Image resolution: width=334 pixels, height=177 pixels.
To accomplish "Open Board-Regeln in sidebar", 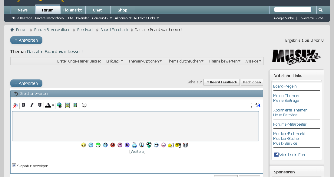I will (285, 86).
